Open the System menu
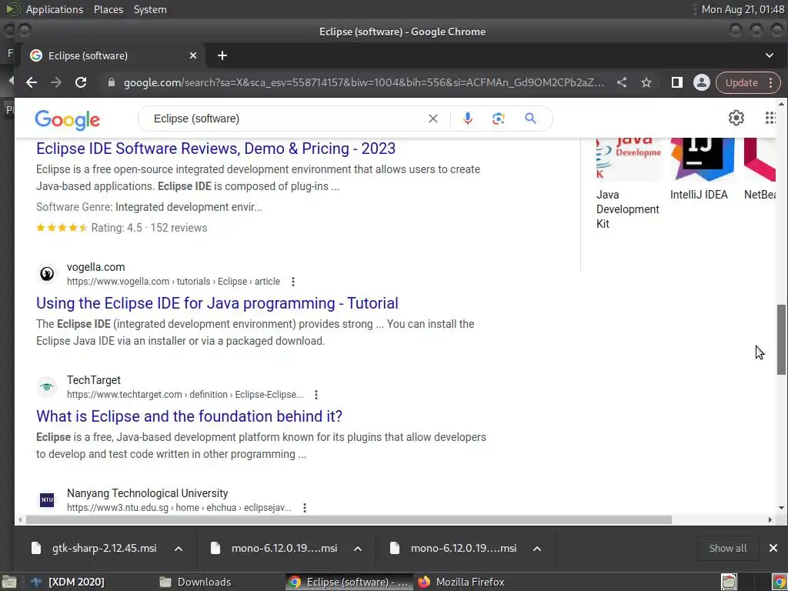Image resolution: width=788 pixels, height=591 pixels. click(150, 9)
